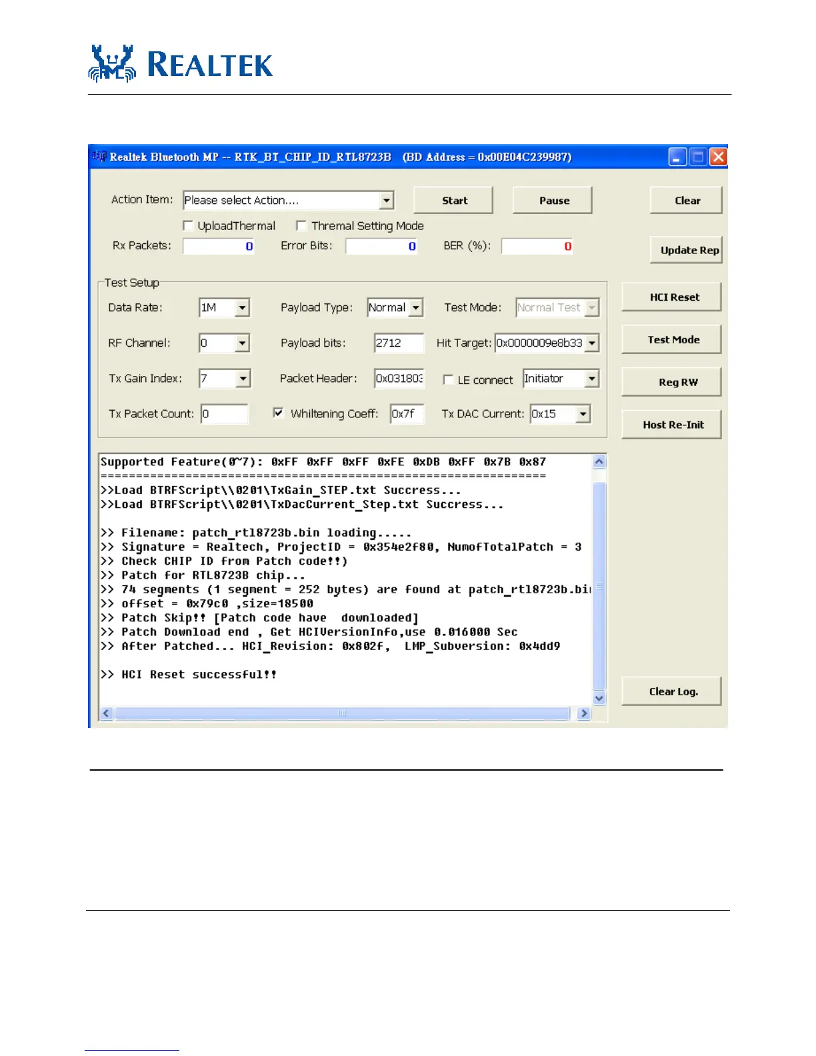This screenshot has width=816, height=1056.
Task: Open the Action Item dropdown
Action: pos(387,200)
